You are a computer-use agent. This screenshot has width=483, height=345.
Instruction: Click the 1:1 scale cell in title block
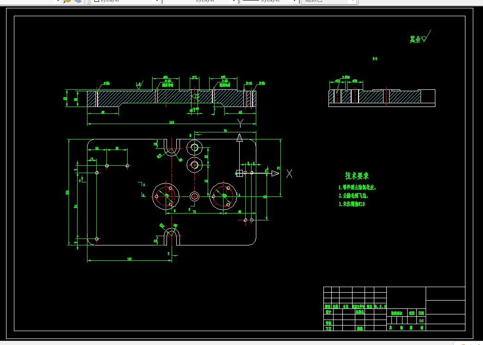(x=421, y=320)
